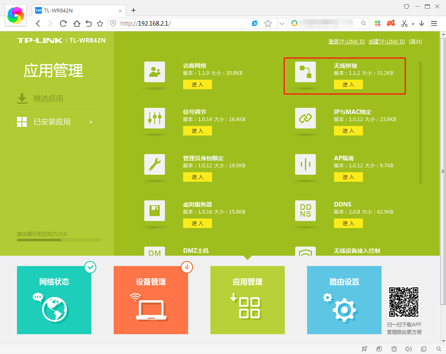Click the app list inner scrollbar
The image size is (446, 354).
click(420, 123)
